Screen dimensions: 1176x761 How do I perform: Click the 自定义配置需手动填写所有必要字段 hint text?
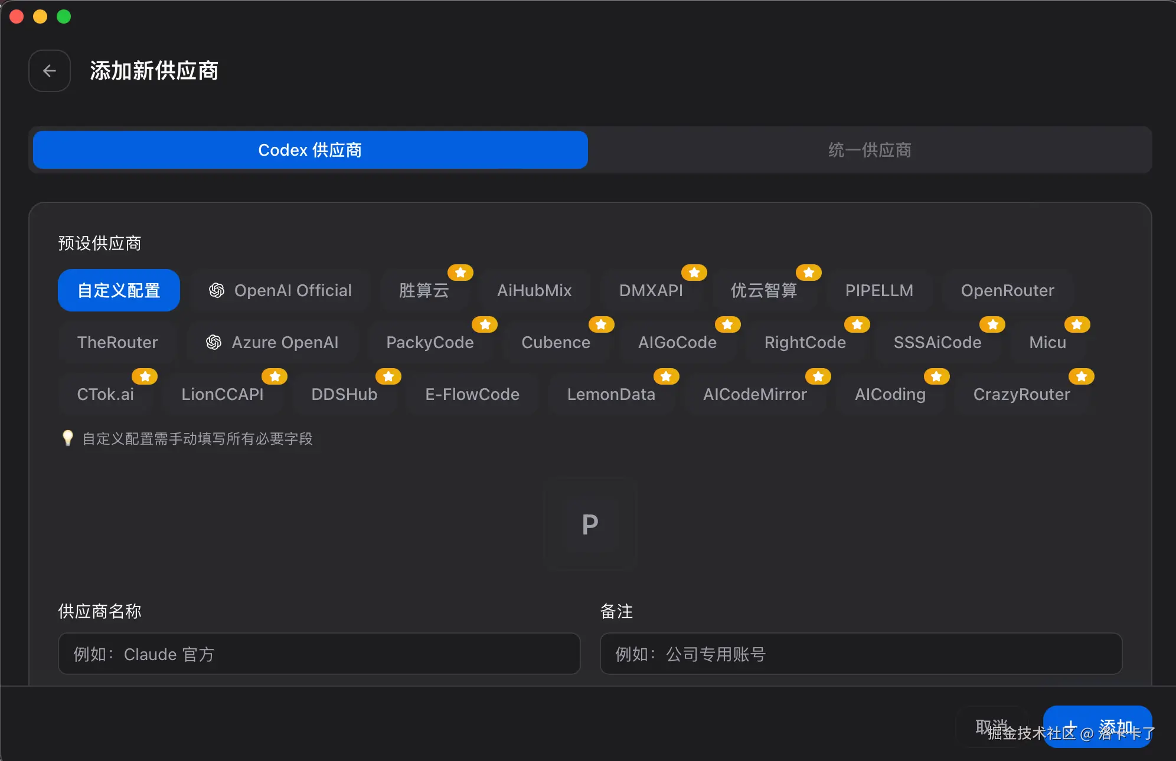tap(197, 439)
